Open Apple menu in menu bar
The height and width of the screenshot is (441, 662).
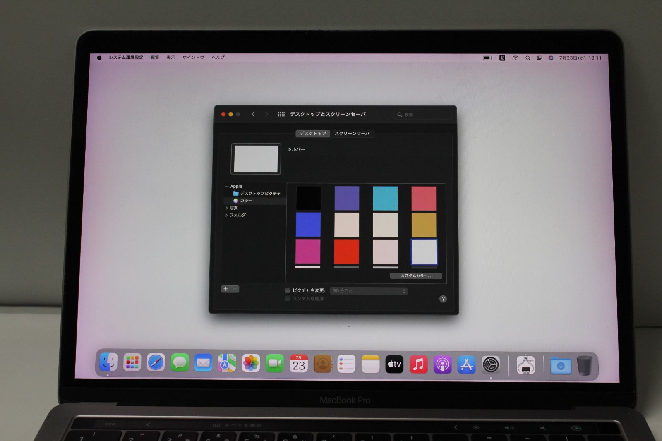[99, 58]
